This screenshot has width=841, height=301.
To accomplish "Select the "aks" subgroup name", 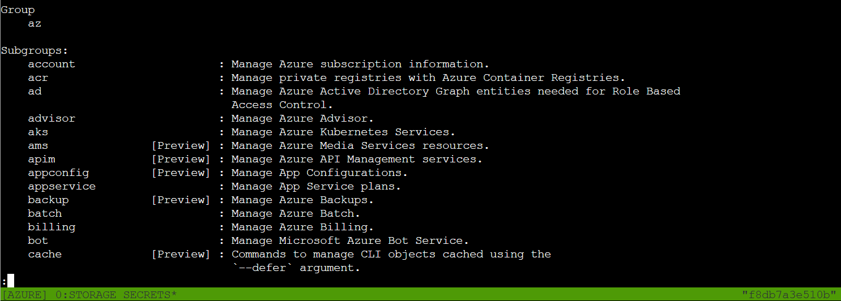I will tap(38, 132).
